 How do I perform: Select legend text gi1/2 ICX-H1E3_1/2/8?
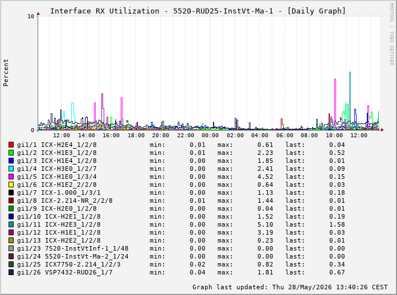tap(57, 153)
